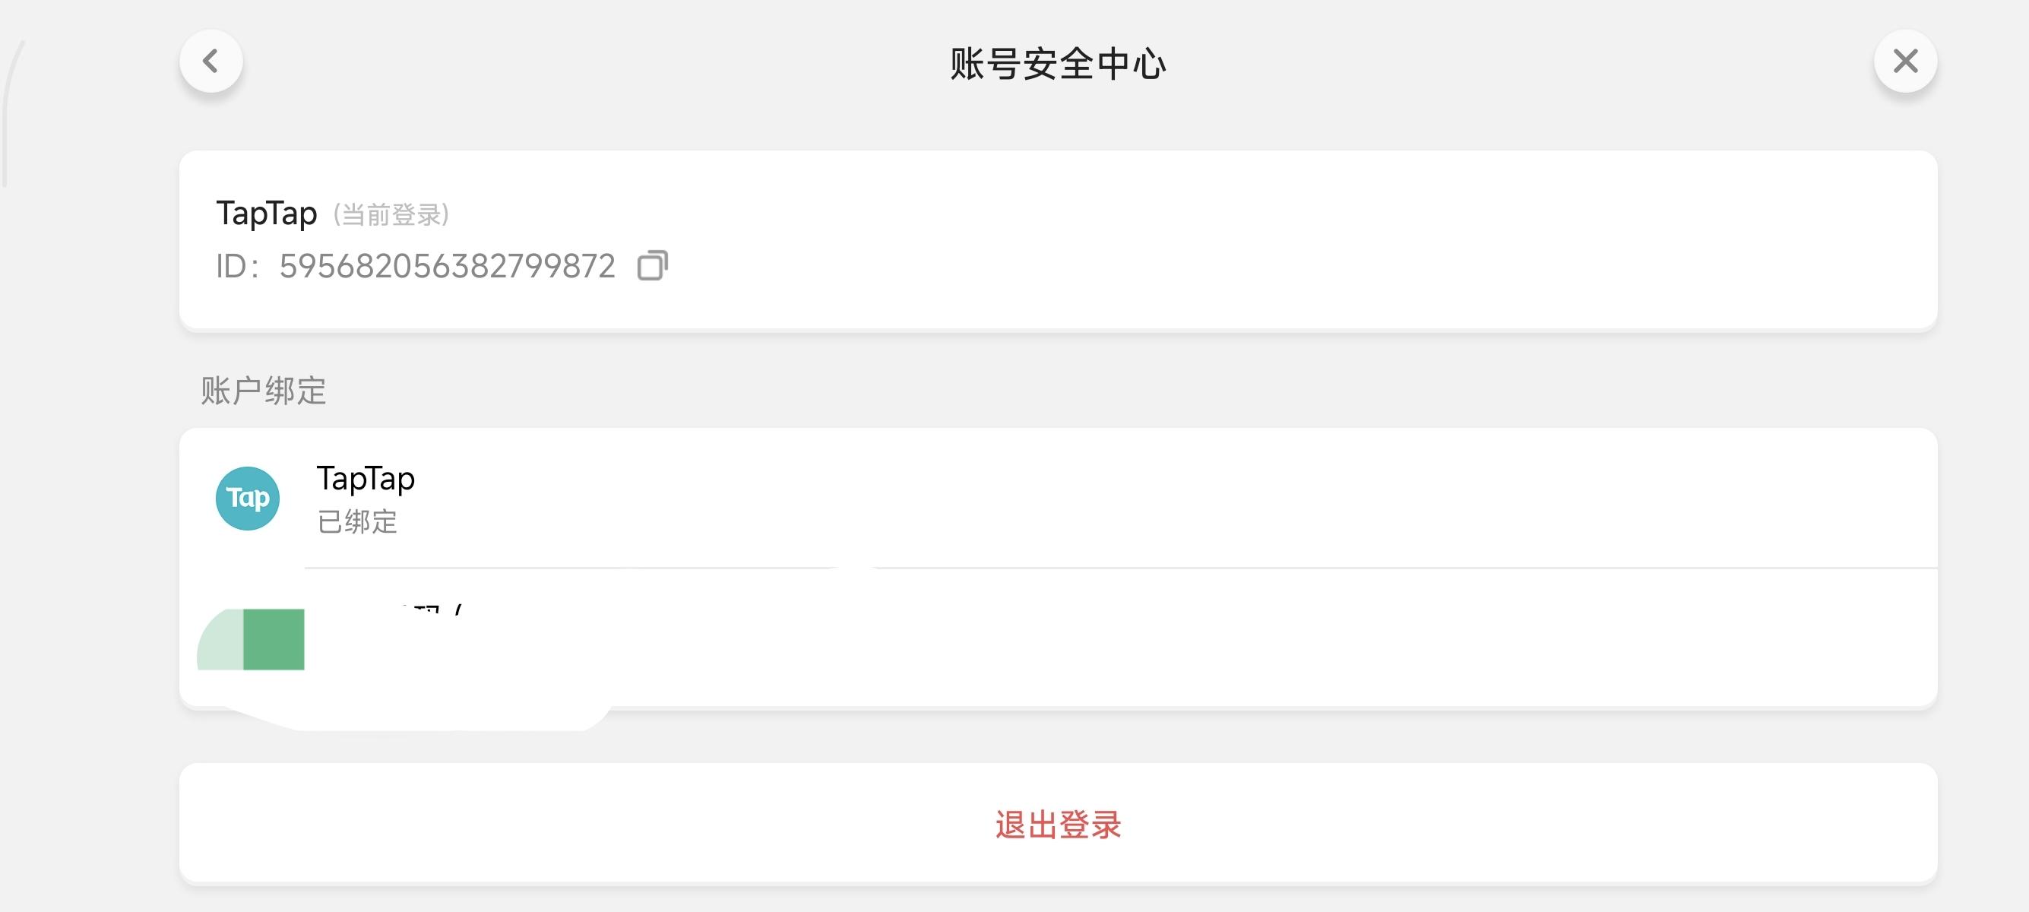Click the 账号安全中心 page title

coord(1058,64)
